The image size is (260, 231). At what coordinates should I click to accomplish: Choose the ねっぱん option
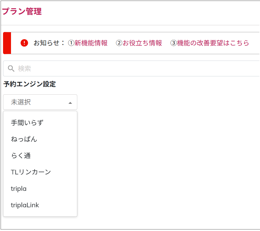pyautogui.click(x=24, y=139)
